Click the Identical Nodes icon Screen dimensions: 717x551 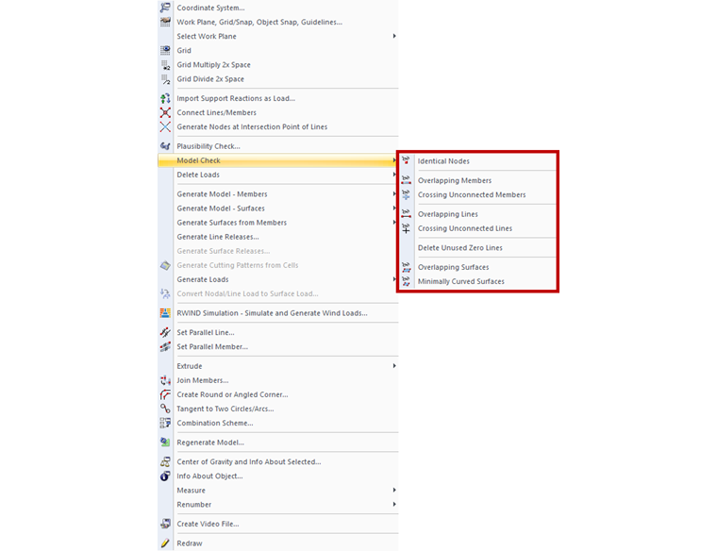[x=406, y=160]
